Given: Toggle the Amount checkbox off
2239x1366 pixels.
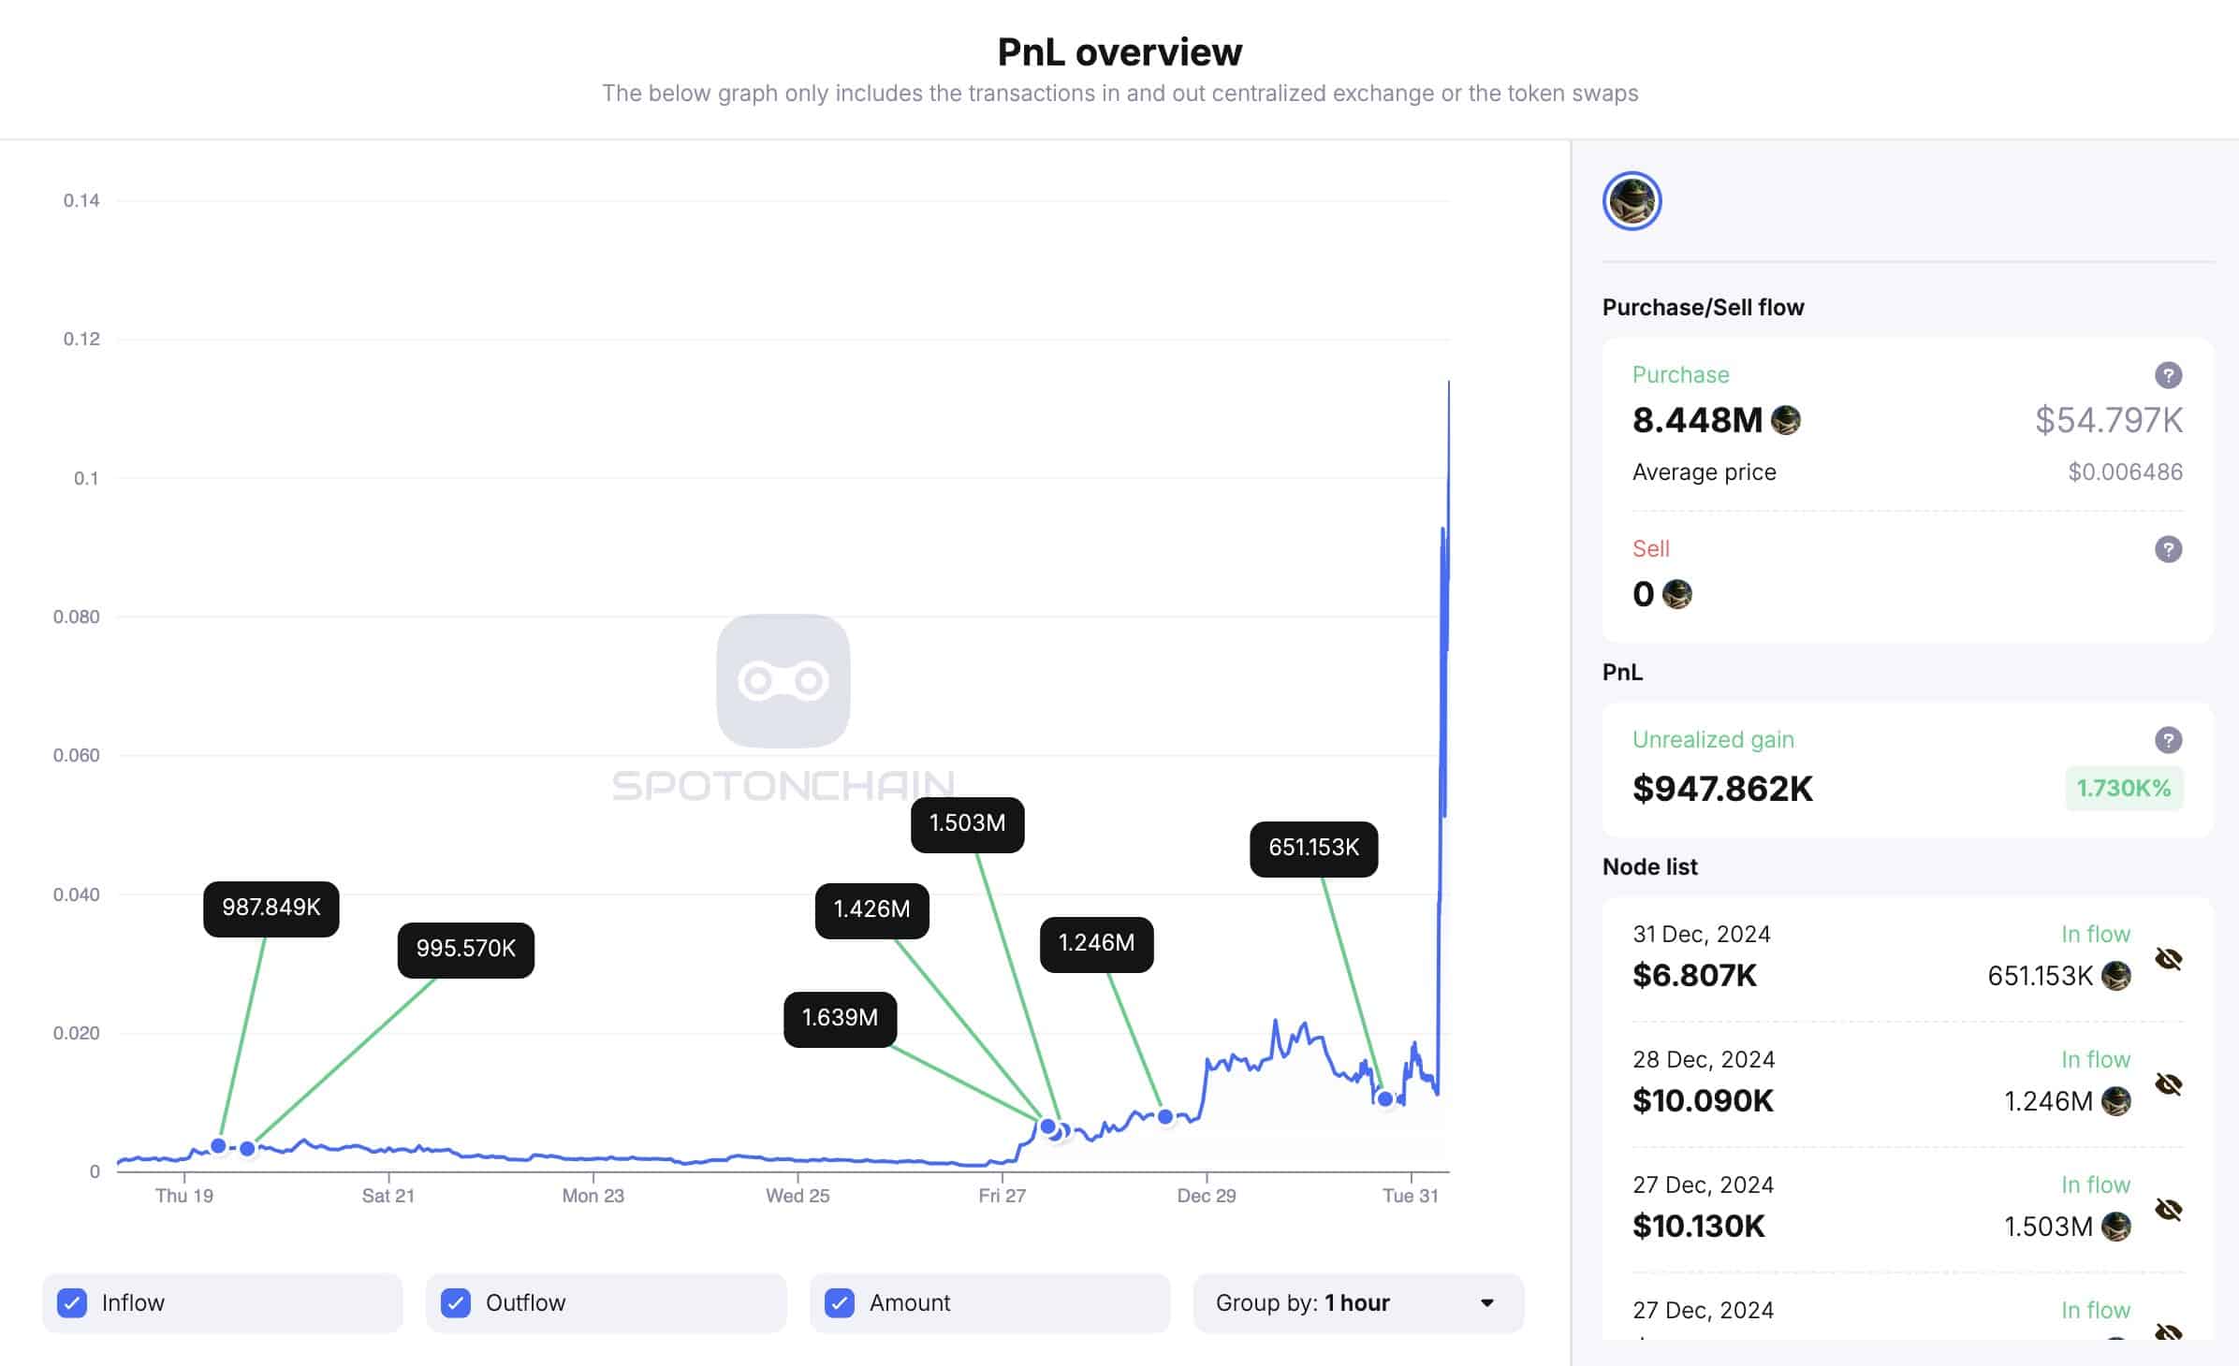Looking at the screenshot, I should click(841, 1302).
